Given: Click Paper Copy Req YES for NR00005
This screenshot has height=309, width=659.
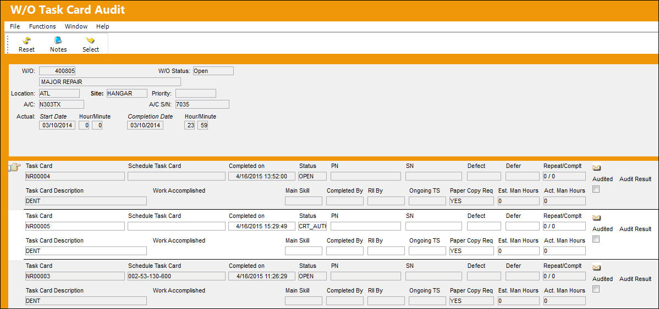Looking at the screenshot, I should point(471,251).
